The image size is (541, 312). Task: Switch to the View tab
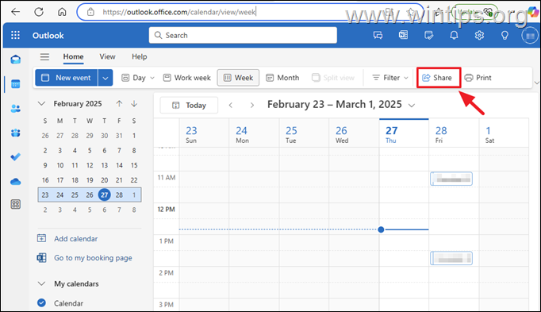tap(107, 56)
